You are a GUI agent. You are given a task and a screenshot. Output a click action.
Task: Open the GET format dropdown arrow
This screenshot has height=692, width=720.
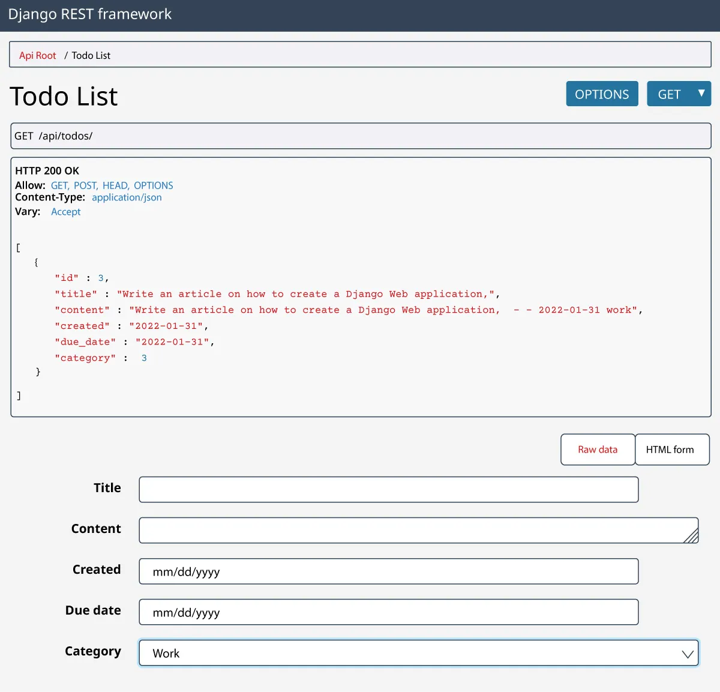700,94
